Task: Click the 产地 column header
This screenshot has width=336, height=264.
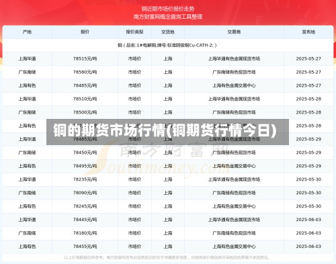Action: [x=27, y=32]
